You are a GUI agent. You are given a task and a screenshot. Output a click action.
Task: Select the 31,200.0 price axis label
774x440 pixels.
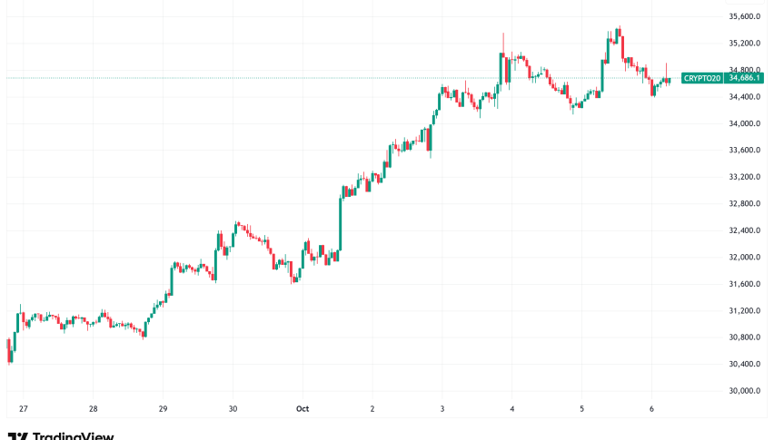(744, 311)
